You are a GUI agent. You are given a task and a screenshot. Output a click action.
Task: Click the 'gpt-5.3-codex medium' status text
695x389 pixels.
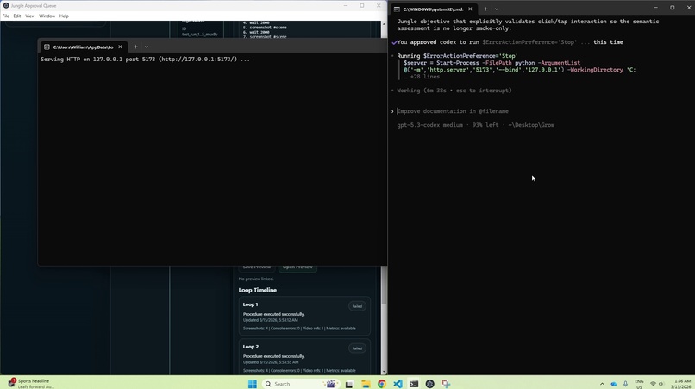[430, 125]
